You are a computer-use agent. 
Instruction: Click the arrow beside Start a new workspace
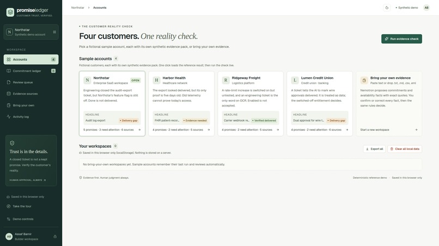(x=416, y=130)
